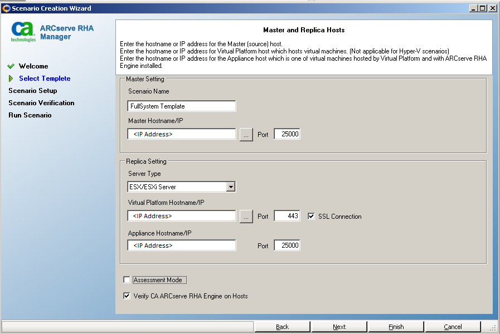Click the Back button
This screenshot has height=334, width=500.
point(282,327)
